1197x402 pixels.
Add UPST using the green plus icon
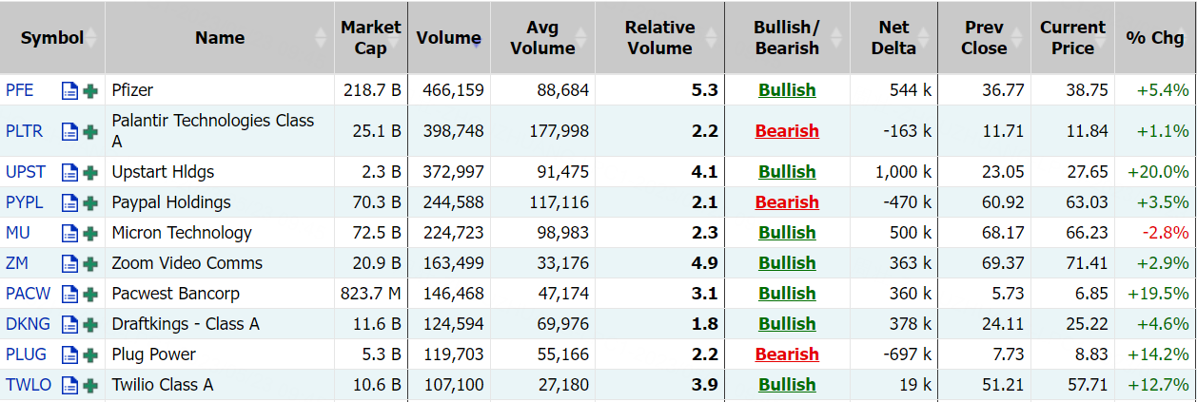pyautogui.click(x=90, y=173)
